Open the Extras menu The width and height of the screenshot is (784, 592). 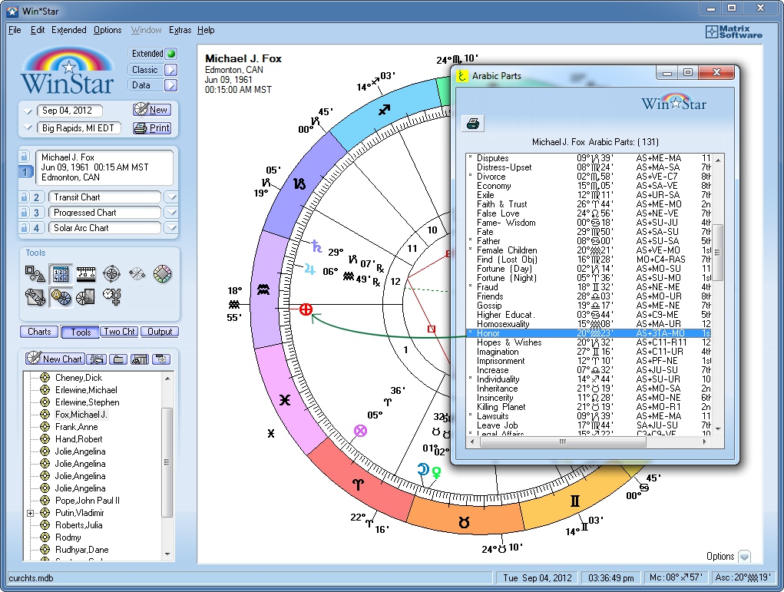(180, 30)
